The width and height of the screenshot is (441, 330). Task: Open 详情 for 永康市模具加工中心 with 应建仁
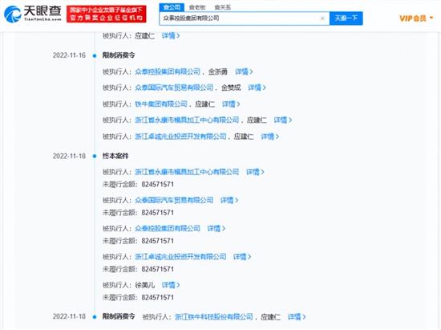(x=283, y=120)
